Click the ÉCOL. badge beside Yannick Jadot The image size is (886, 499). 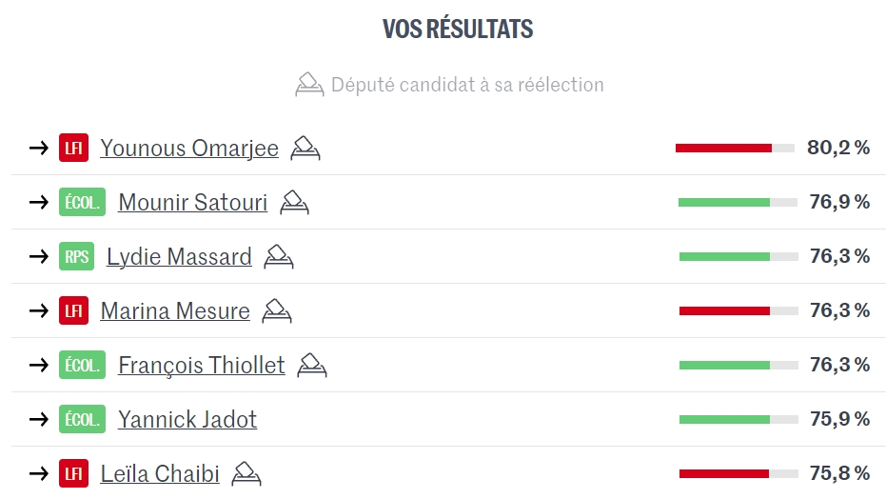(82, 419)
